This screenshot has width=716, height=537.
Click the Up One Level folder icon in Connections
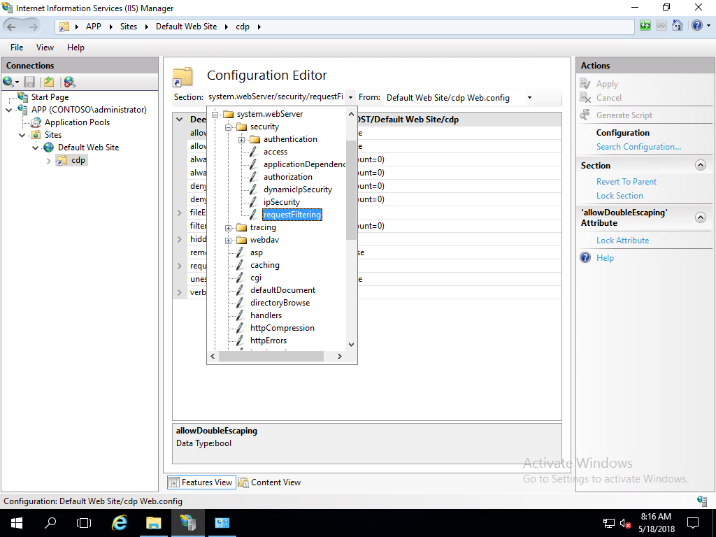(x=49, y=82)
